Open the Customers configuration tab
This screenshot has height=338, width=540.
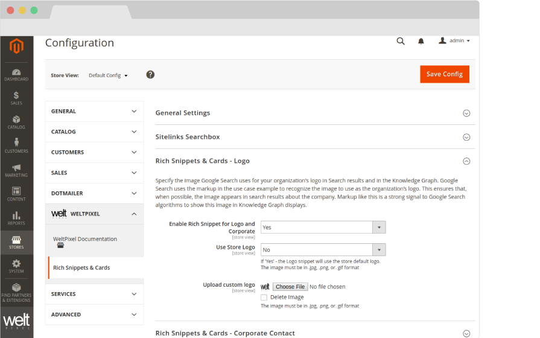tap(94, 152)
